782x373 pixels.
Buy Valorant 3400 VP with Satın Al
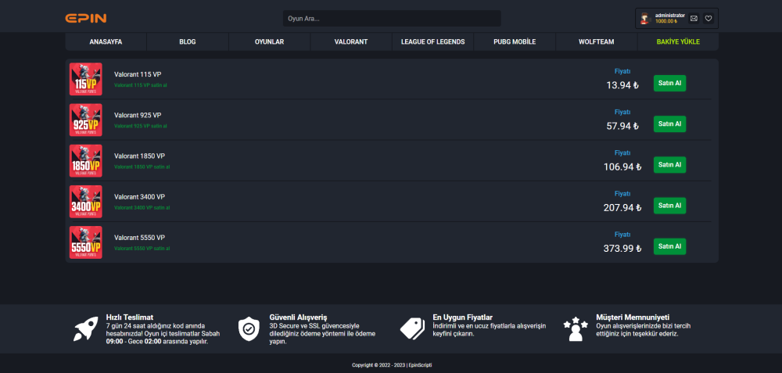pos(670,206)
